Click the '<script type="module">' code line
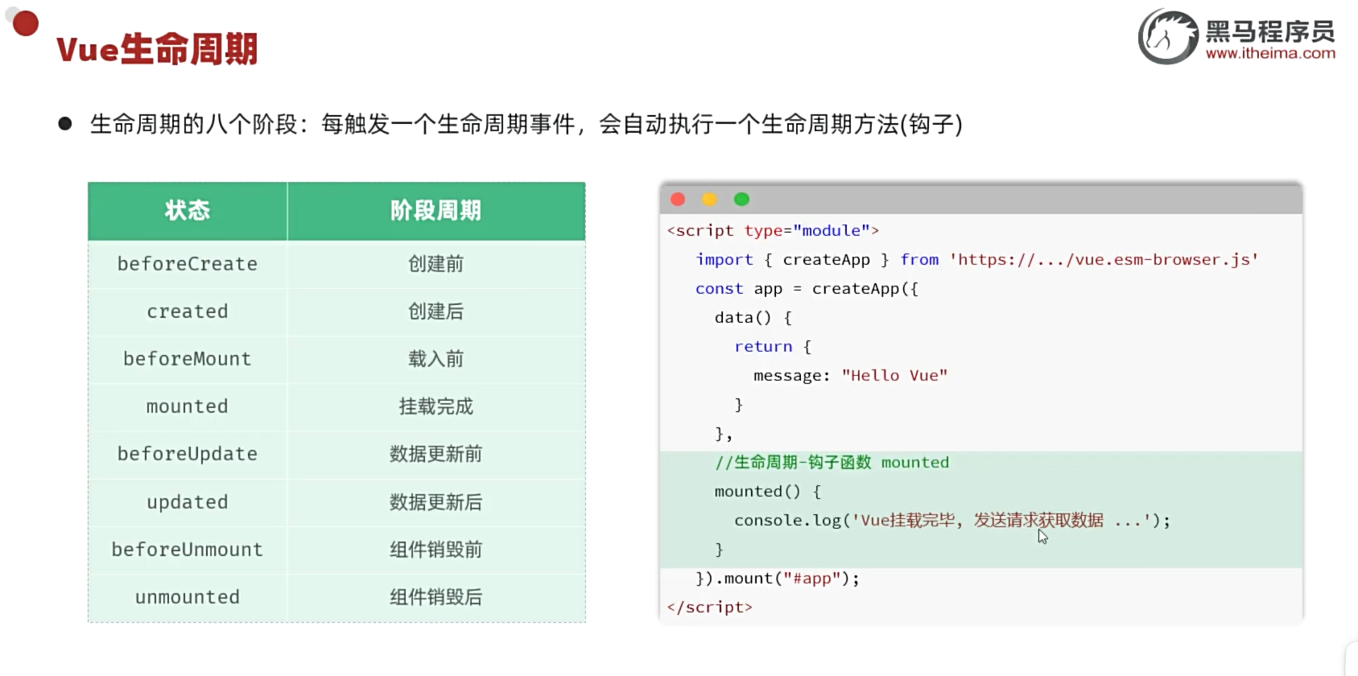1358x676 pixels. [773, 231]
